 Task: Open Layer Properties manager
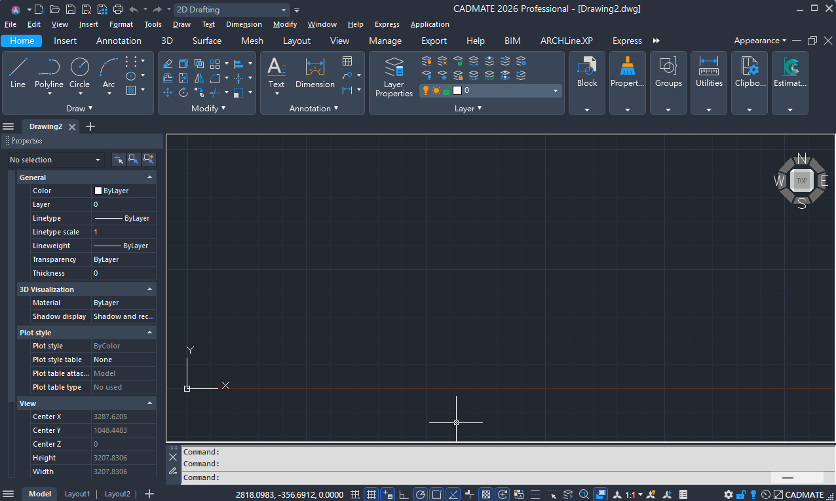(394, 77)
